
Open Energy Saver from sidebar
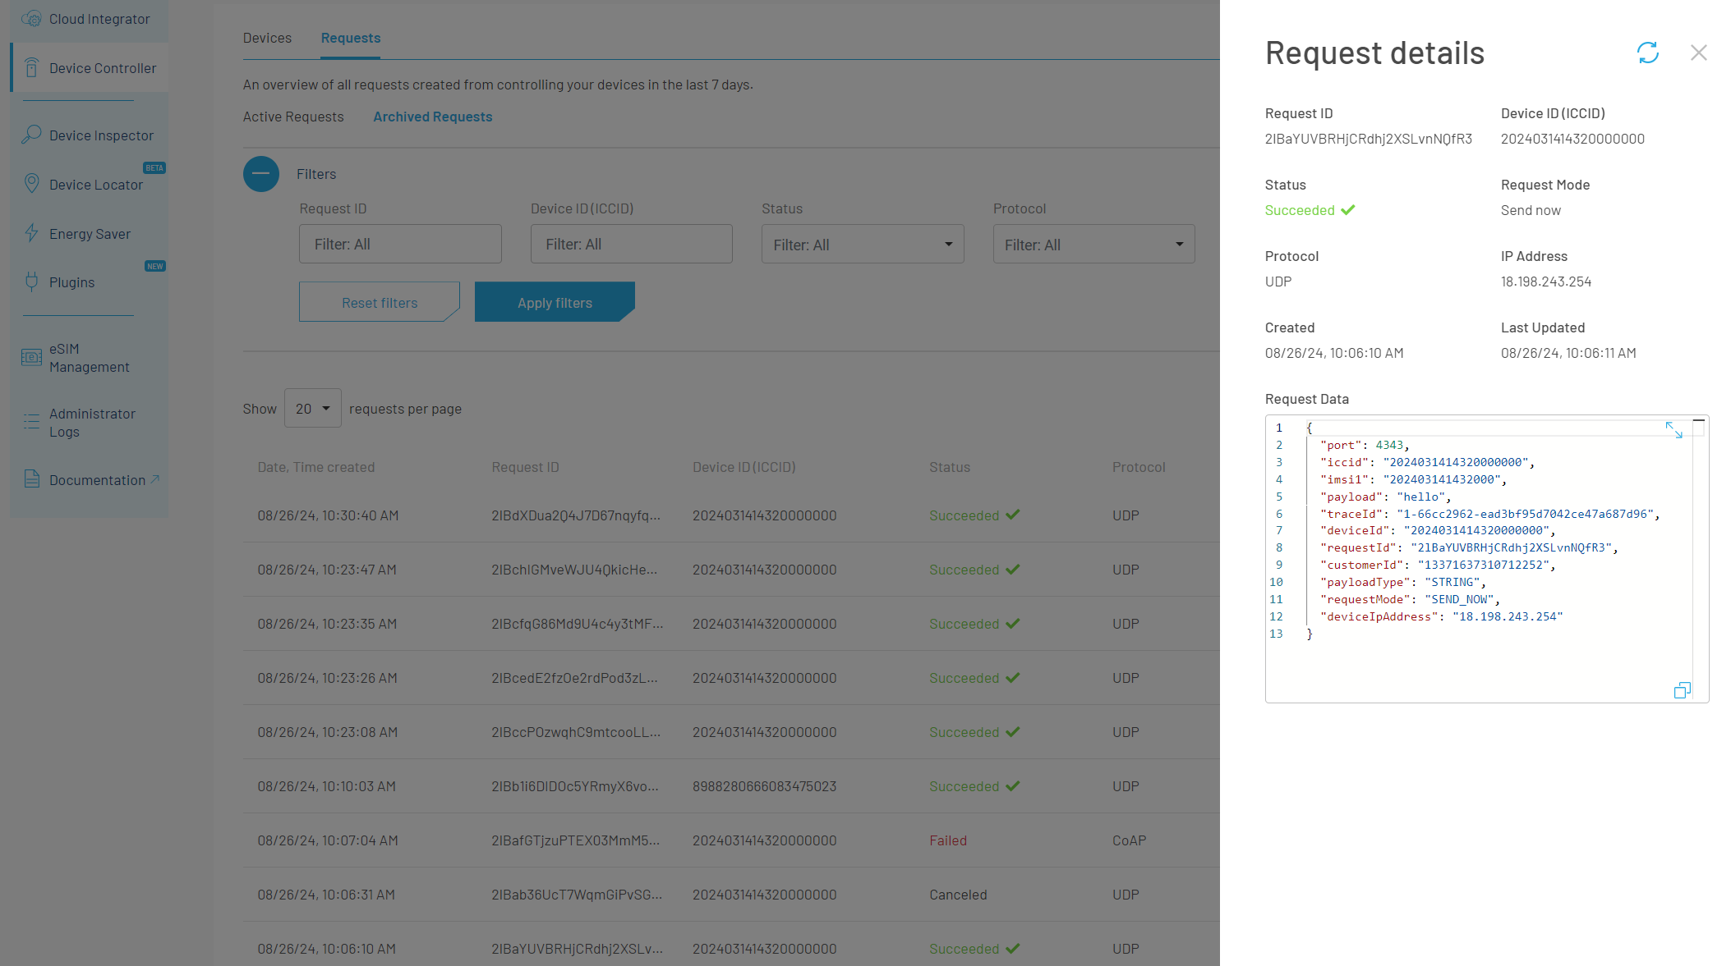tap(90, 234)
